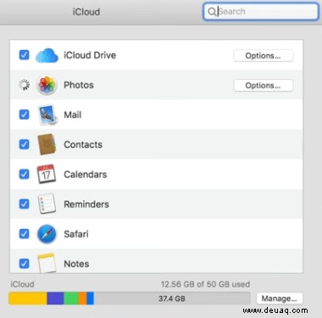Click the 37.4 GB free space bar
Screen dimensions: 322x318
coord(172,298)
